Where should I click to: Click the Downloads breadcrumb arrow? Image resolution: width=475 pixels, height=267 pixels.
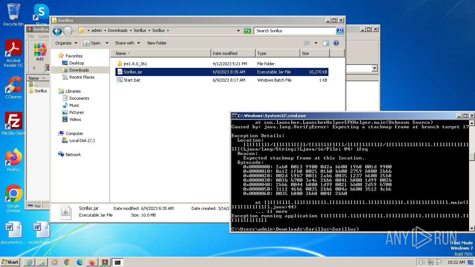[131, 31]
